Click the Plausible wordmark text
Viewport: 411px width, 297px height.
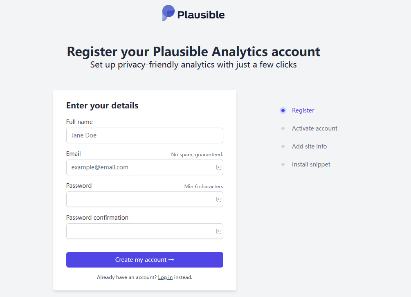201,15
